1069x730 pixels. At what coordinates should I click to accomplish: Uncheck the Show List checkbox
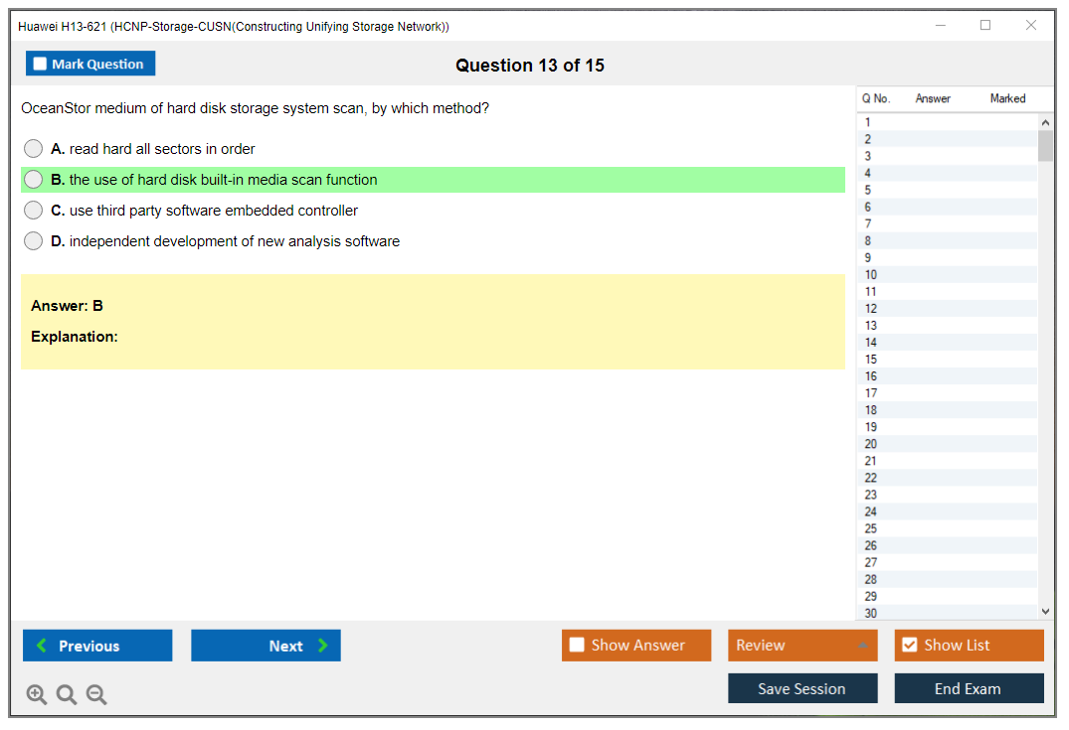point(909,646)
